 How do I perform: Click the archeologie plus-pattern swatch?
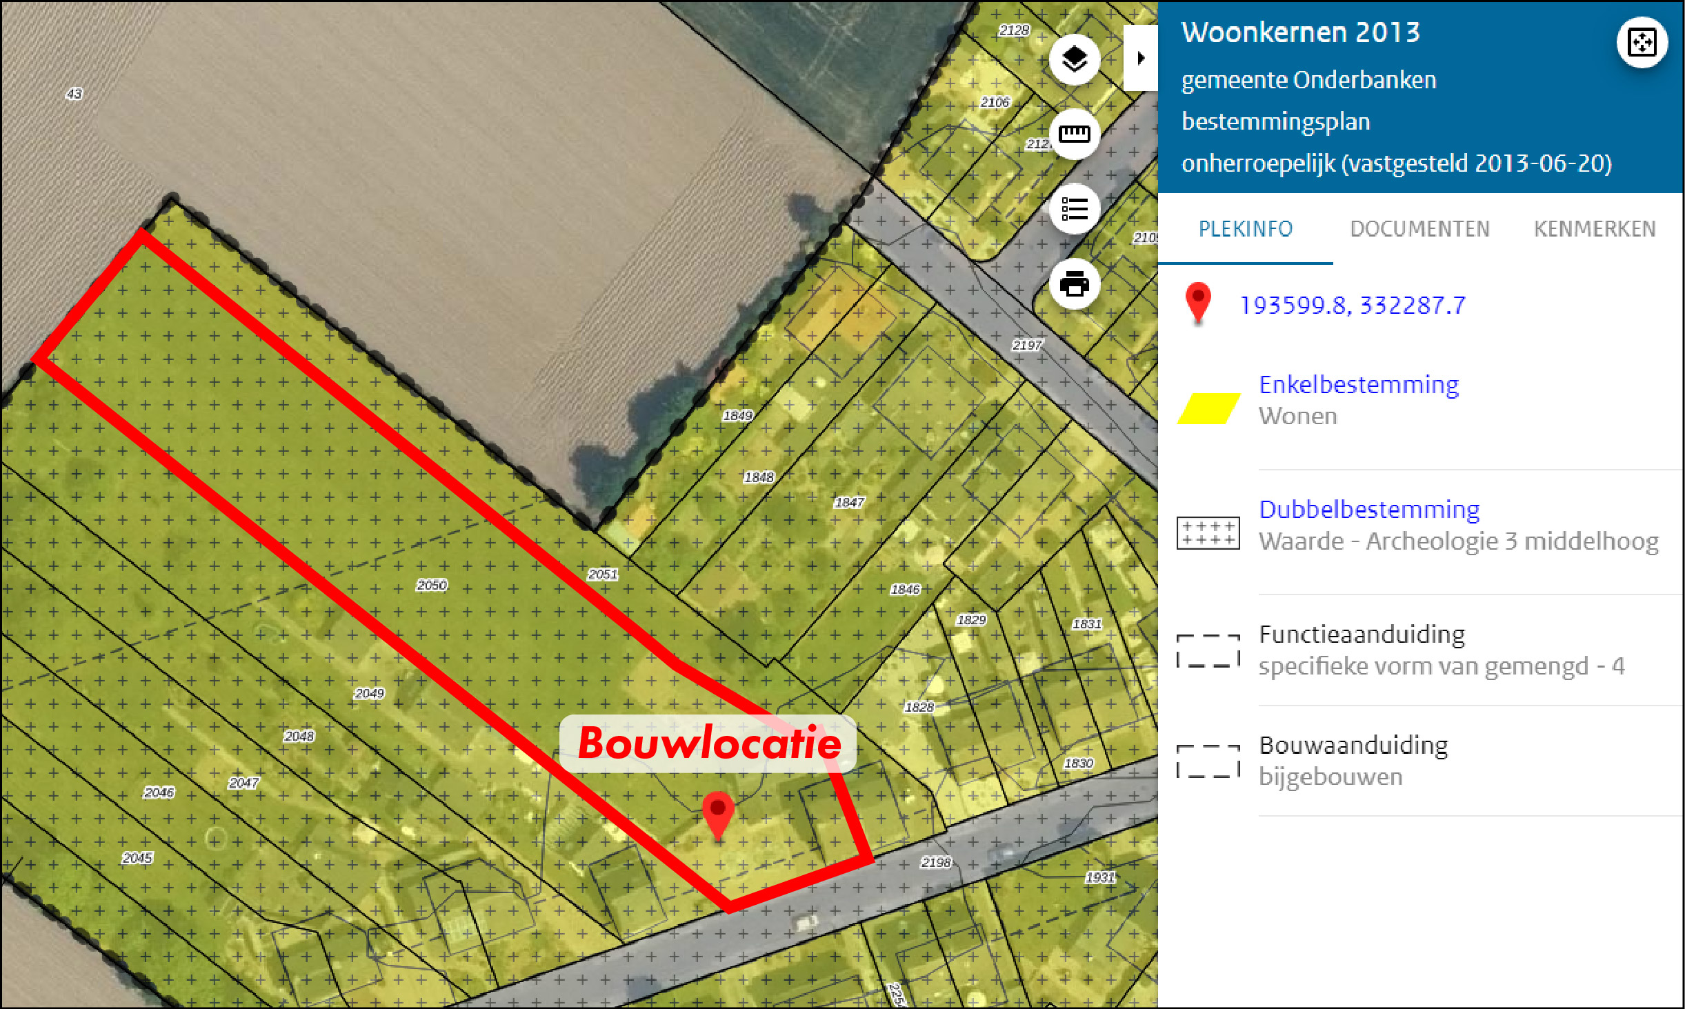click(x=1208, y=532)
